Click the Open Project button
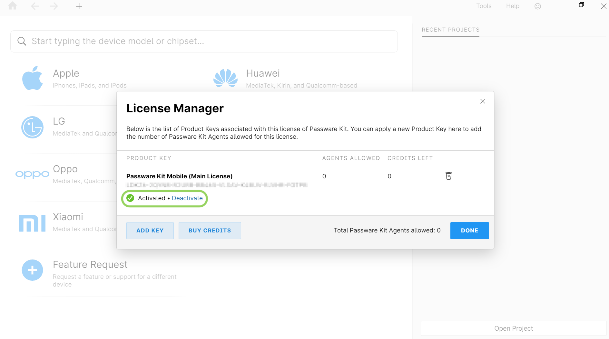Viewport: 609px width, 339px height. 514,328
